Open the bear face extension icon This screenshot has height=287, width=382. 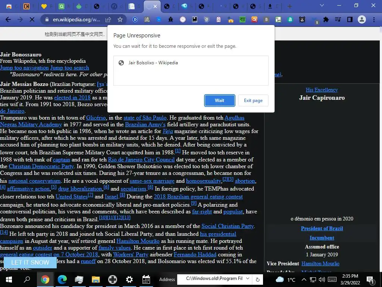302,19
